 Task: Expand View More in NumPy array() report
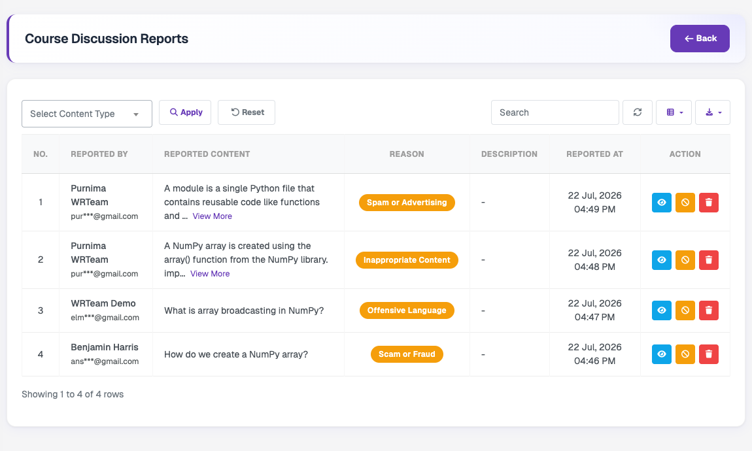(210, 274)
